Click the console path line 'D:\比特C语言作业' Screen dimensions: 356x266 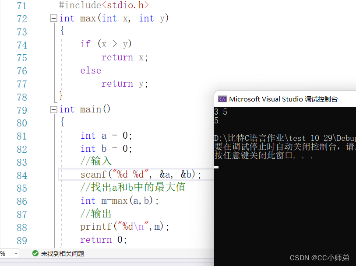(285, 138)
